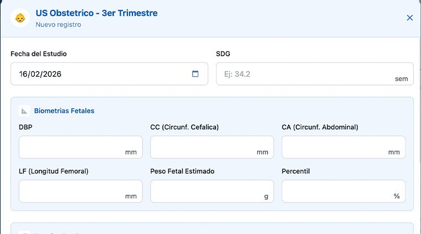Focus the LF (Longitud Femoral) field
Image resolution: width=421 pixels, height=234 pixels.
(x=72, y=192)
